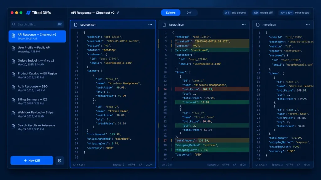Select the API Response — Checkout v2 sidebar entry

[x=37, y=36]
